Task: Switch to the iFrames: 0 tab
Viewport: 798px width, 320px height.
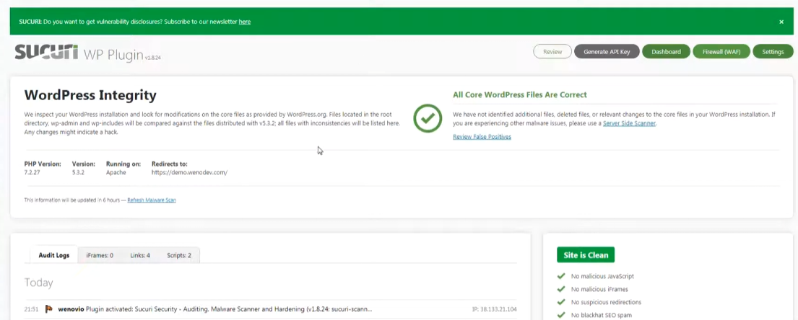Action: pos(100,255)
